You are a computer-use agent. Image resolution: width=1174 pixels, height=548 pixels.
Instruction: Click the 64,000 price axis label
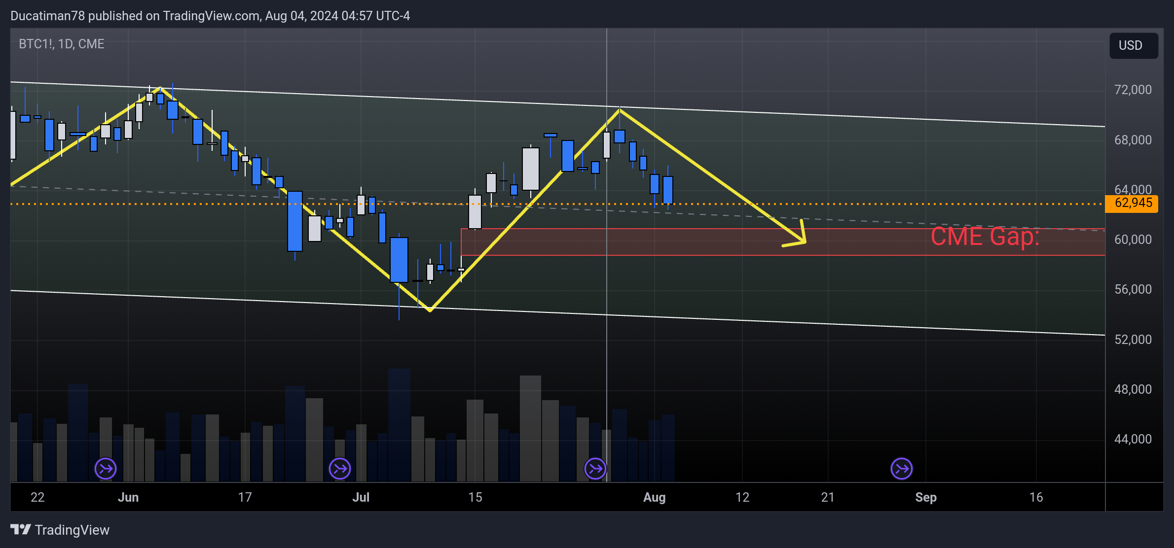pos(1133,189)
